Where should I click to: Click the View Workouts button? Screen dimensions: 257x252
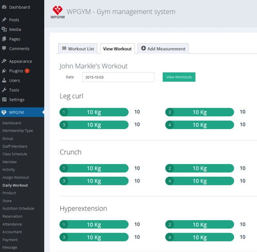point(179,77)
